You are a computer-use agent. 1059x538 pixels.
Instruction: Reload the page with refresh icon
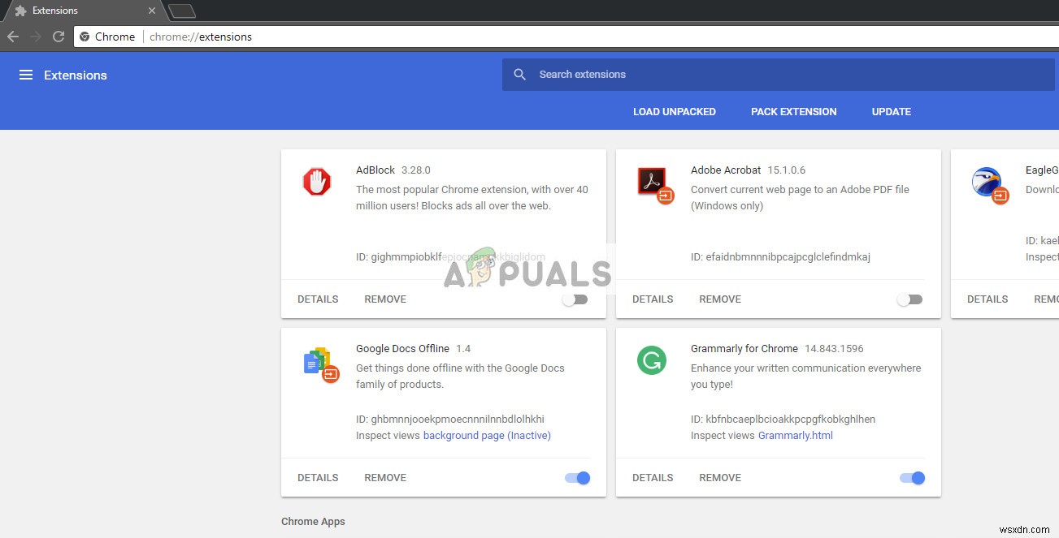(x=59, y=37)
